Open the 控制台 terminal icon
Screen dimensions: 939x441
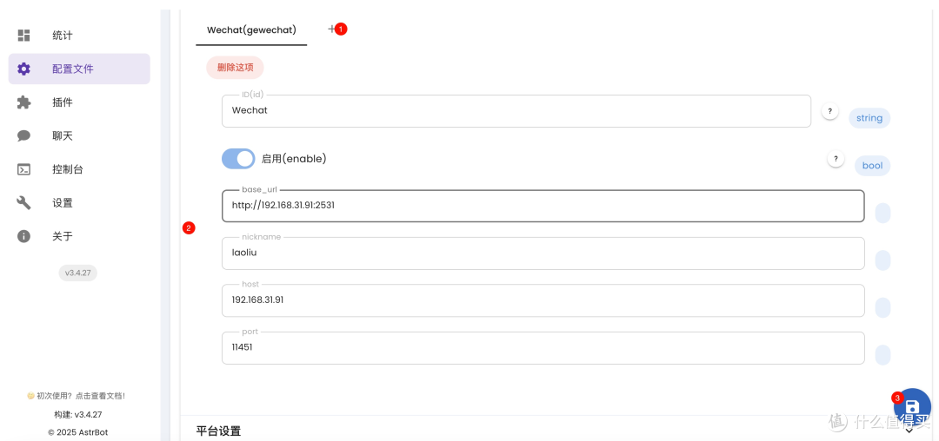[x=24, y=169]
